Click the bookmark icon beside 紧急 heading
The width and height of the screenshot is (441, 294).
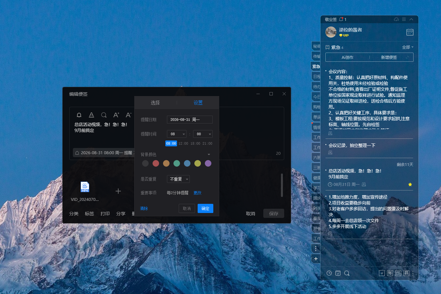click(327, 47)
